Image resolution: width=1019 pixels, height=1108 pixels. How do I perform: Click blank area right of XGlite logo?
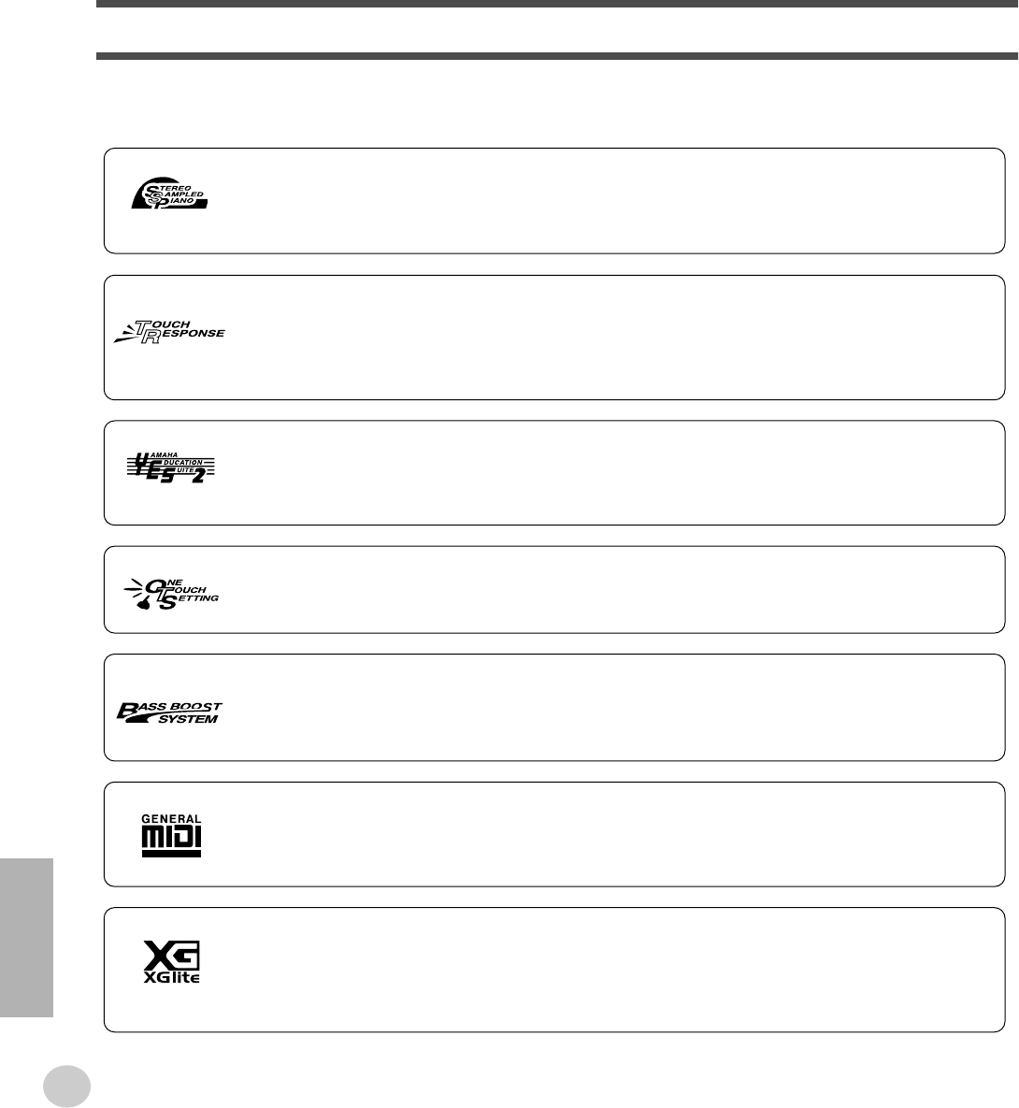598,969
